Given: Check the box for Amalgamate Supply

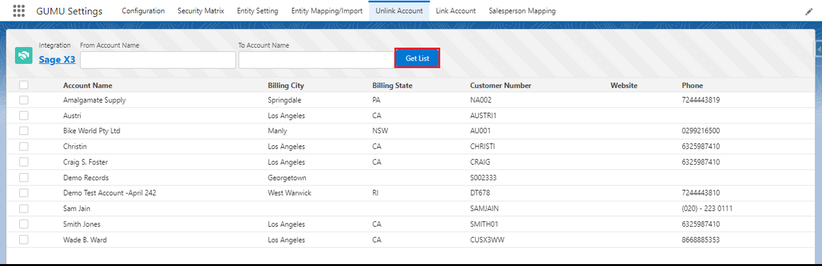Looking at the screenshot, I should [24, 100].
